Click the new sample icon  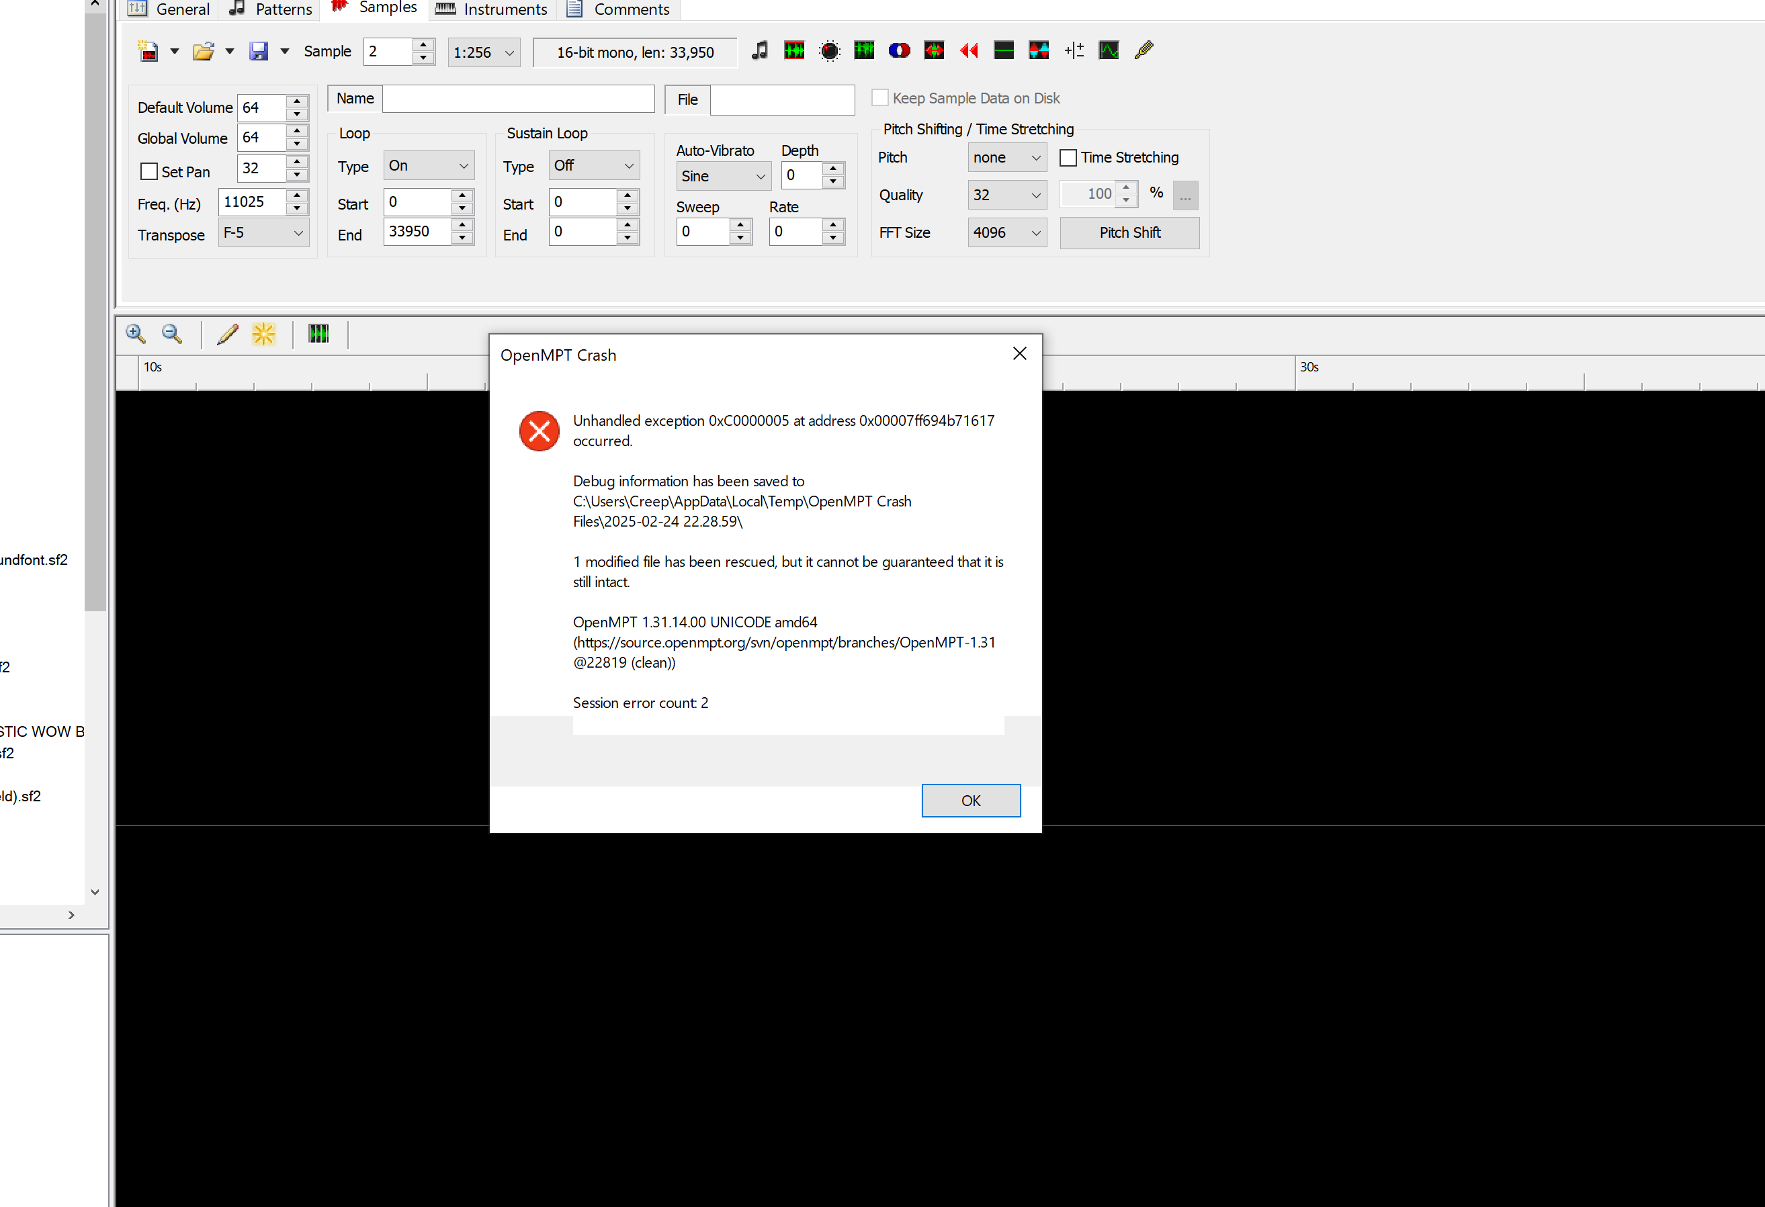coord(147,52)
